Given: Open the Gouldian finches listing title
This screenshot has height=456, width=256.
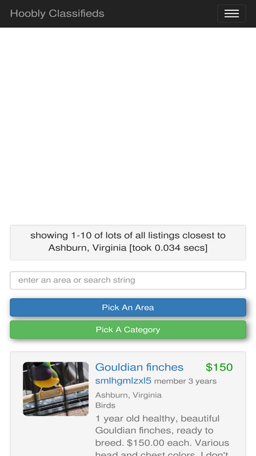Looking at the screenshot, I should (139, 367).
